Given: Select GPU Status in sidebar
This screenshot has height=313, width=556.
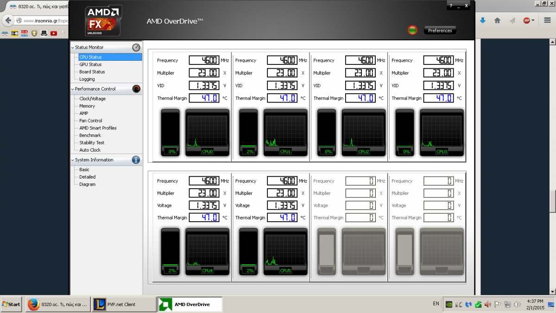Looking at the screenshot, I should pos(90,64).
